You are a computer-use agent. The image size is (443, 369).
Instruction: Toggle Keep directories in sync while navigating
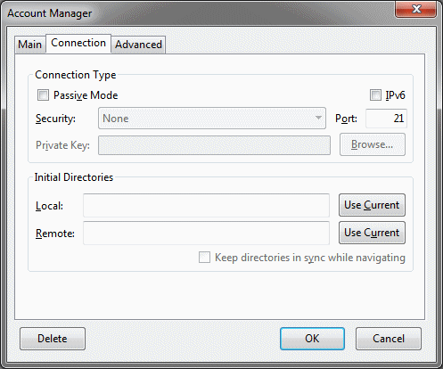(204, 258)
